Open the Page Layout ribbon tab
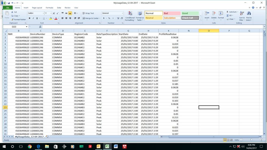 [37, 8]
